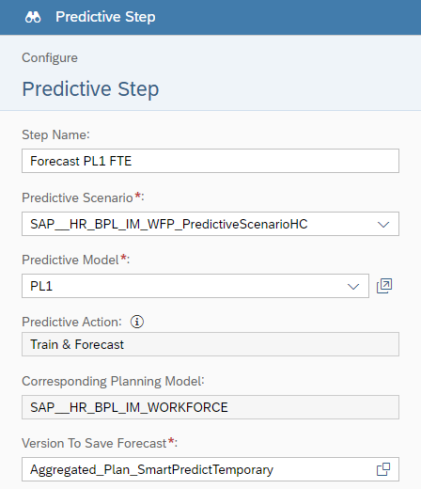Click the Predictive Step header title
This screenshot has width=421, height=489.
click(105, 17)
